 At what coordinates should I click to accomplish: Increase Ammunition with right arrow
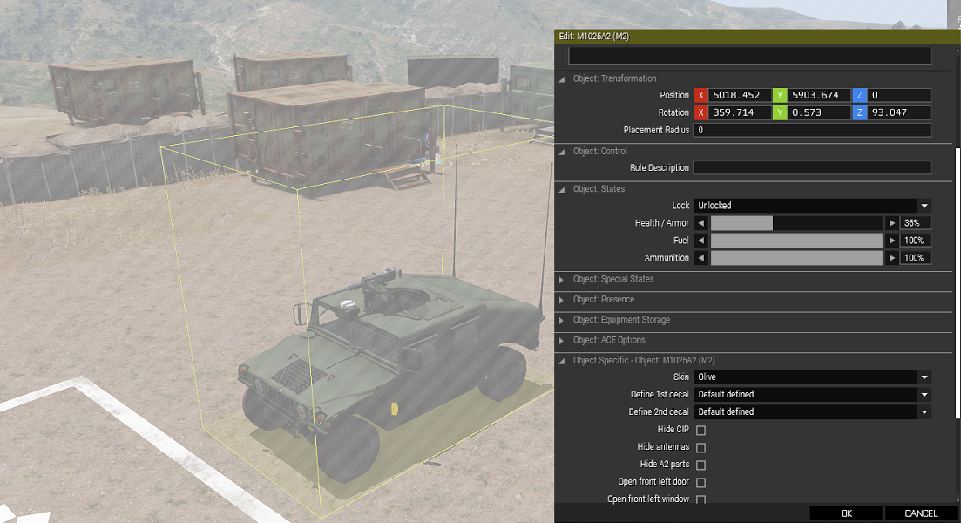point(892,258)
